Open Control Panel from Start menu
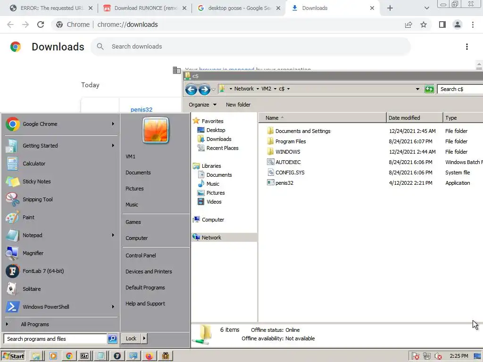The width and height of the screenshot is (483, 362). [141, 255]
